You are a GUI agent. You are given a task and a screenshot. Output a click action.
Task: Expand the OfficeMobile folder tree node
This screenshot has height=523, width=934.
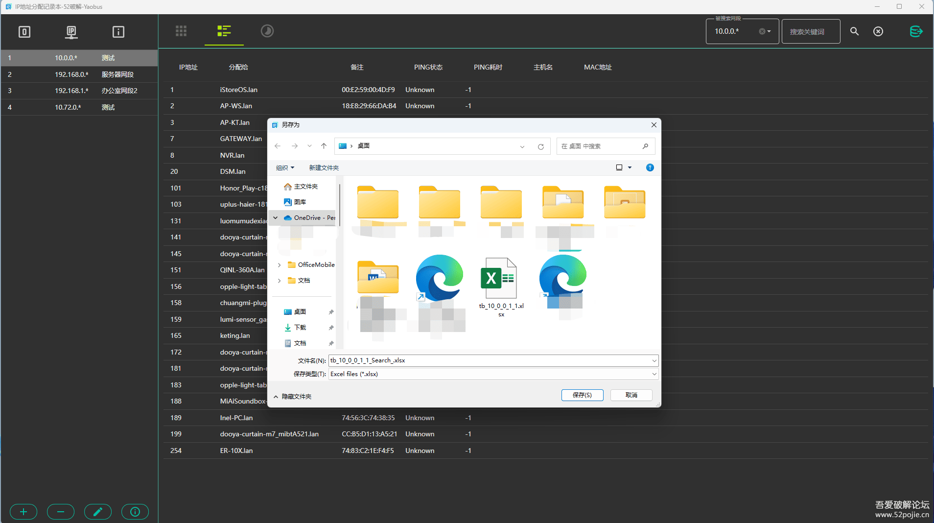click(280, 265)
